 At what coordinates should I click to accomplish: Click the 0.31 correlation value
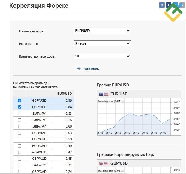point(69,165)
